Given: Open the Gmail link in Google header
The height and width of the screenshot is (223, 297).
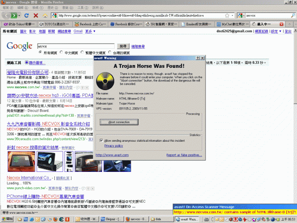Looking at the screenshot, I should [78, 31].
